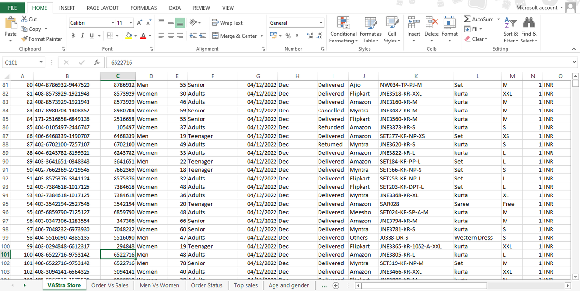Apply AutoSum to selection
This screenshot has height=291, width=580.
(481, 19)
